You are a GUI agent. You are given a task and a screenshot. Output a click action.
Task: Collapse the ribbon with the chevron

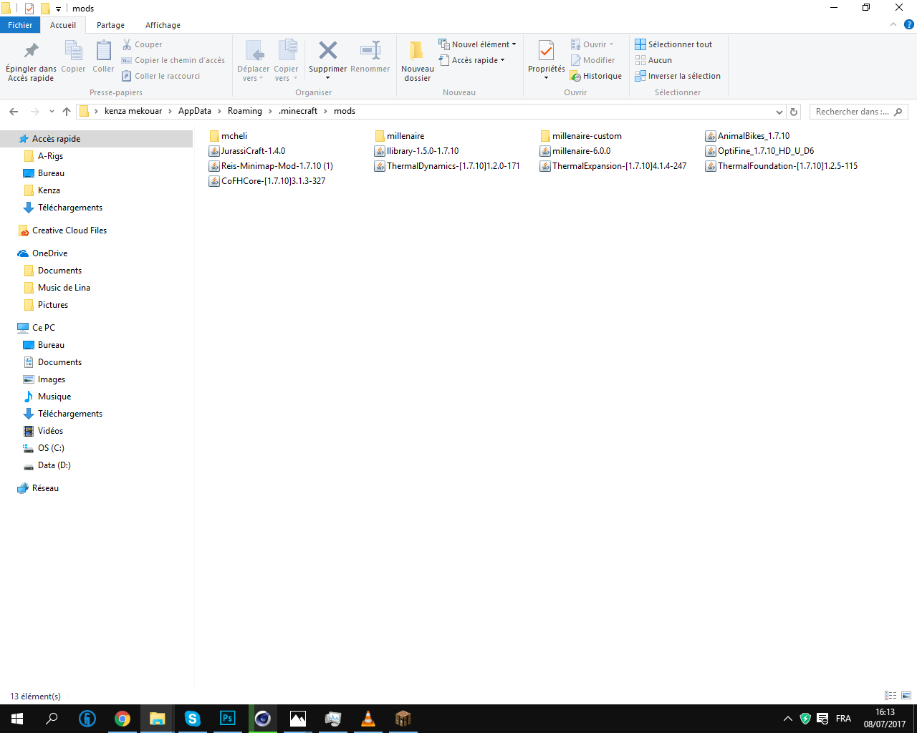[893, 24]
